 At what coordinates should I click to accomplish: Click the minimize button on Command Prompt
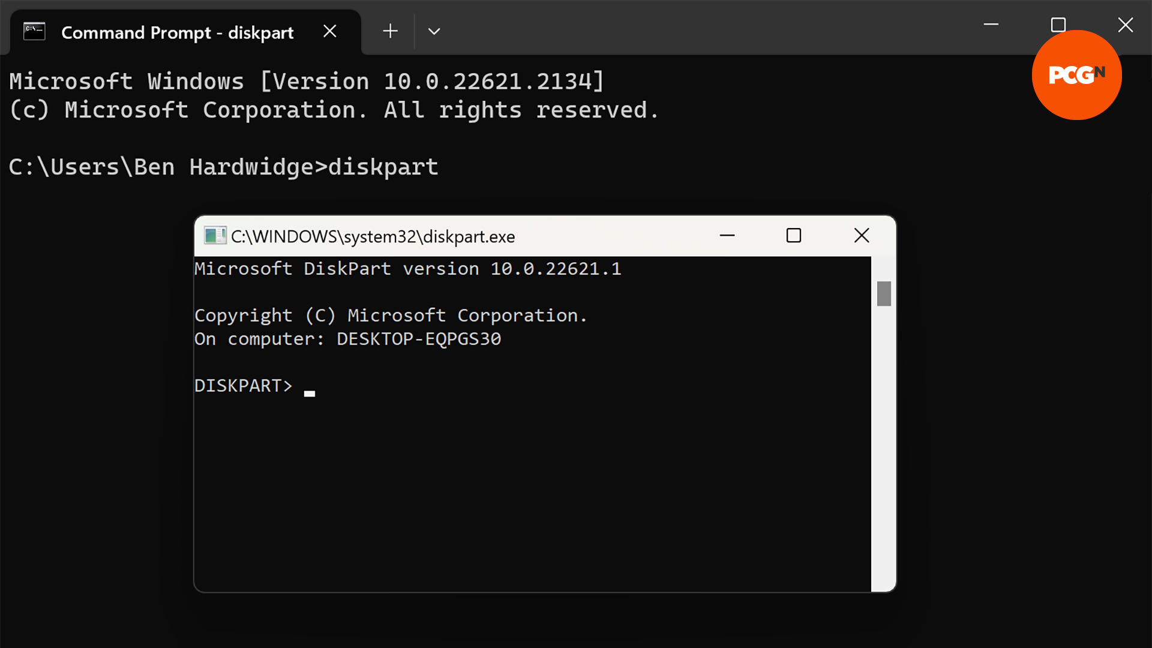coord(990,25)
